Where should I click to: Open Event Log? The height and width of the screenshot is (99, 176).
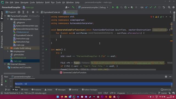coord(166,90)
